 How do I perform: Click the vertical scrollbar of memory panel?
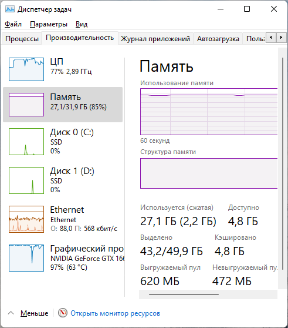pyautogui.click(x=283, y=163)
